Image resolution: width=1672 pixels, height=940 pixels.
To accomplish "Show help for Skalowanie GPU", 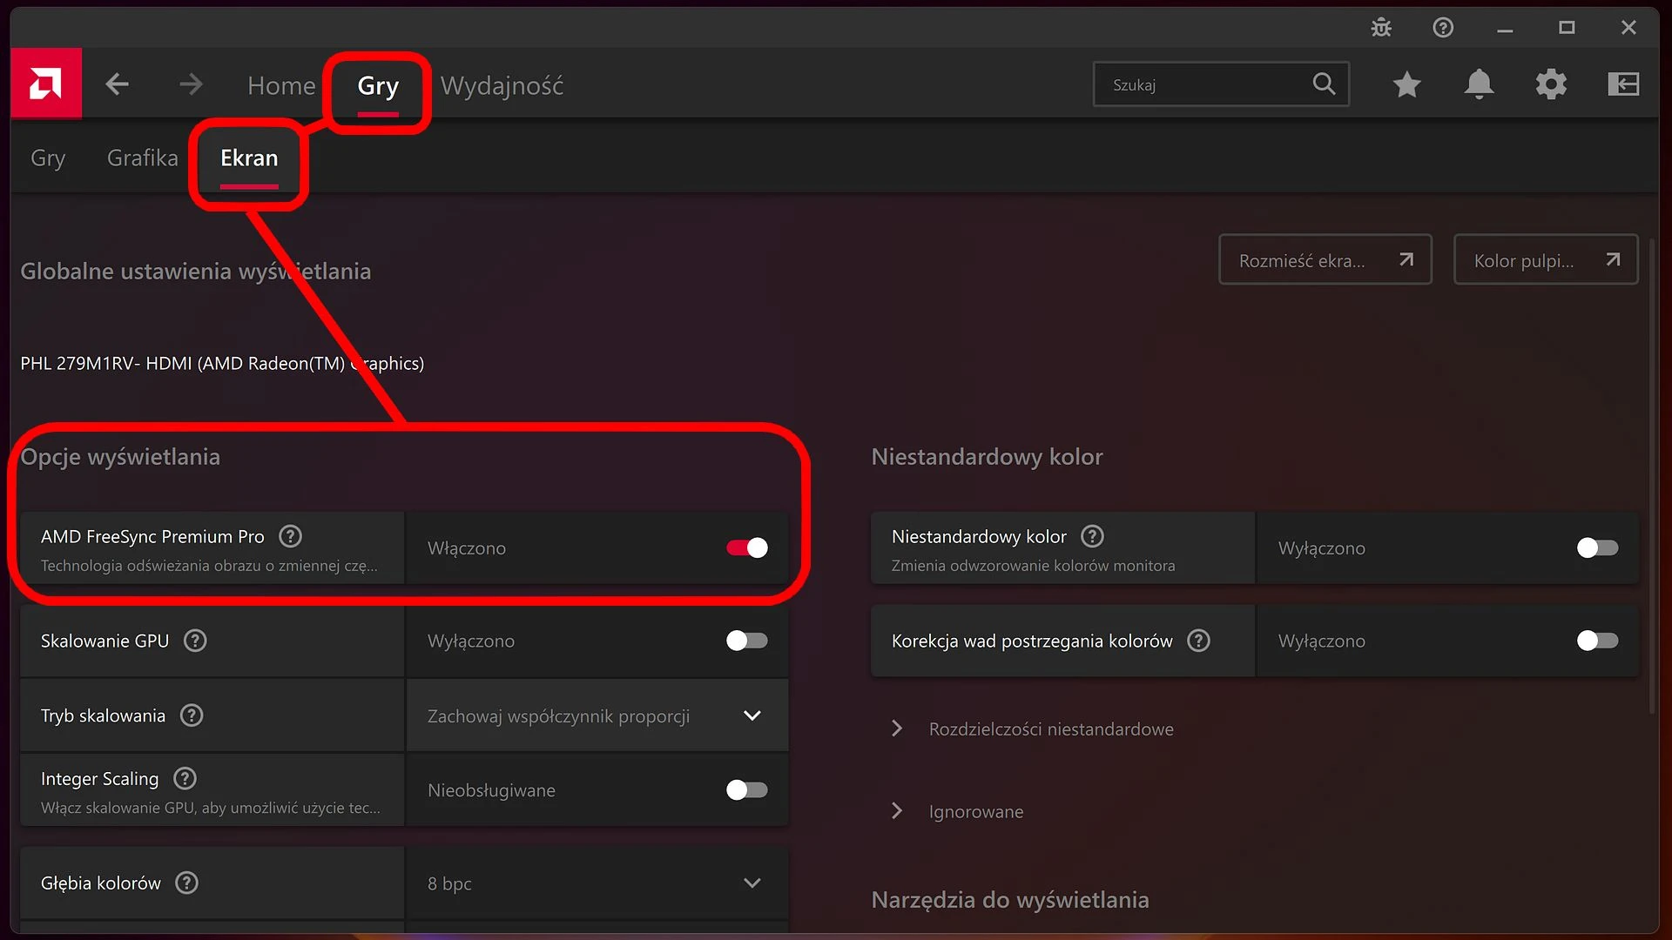I will [x=195, y=641].
